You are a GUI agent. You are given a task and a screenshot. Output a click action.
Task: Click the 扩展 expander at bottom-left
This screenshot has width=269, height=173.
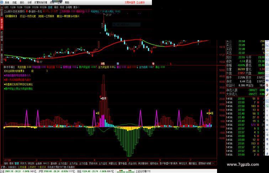(4, 167)
